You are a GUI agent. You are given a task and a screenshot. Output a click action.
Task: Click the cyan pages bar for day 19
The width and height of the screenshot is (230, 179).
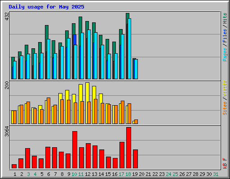point(136,69)
